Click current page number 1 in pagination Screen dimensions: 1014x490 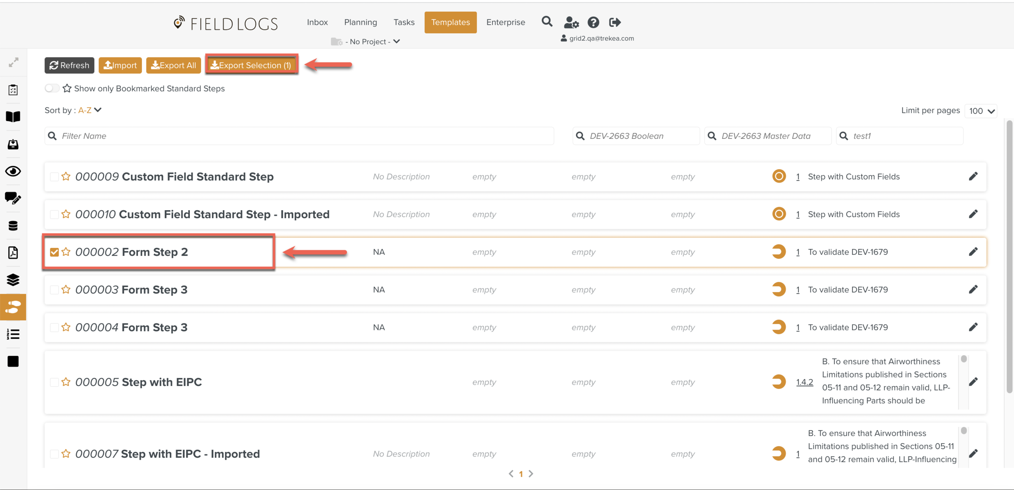(x=521, y=473)
